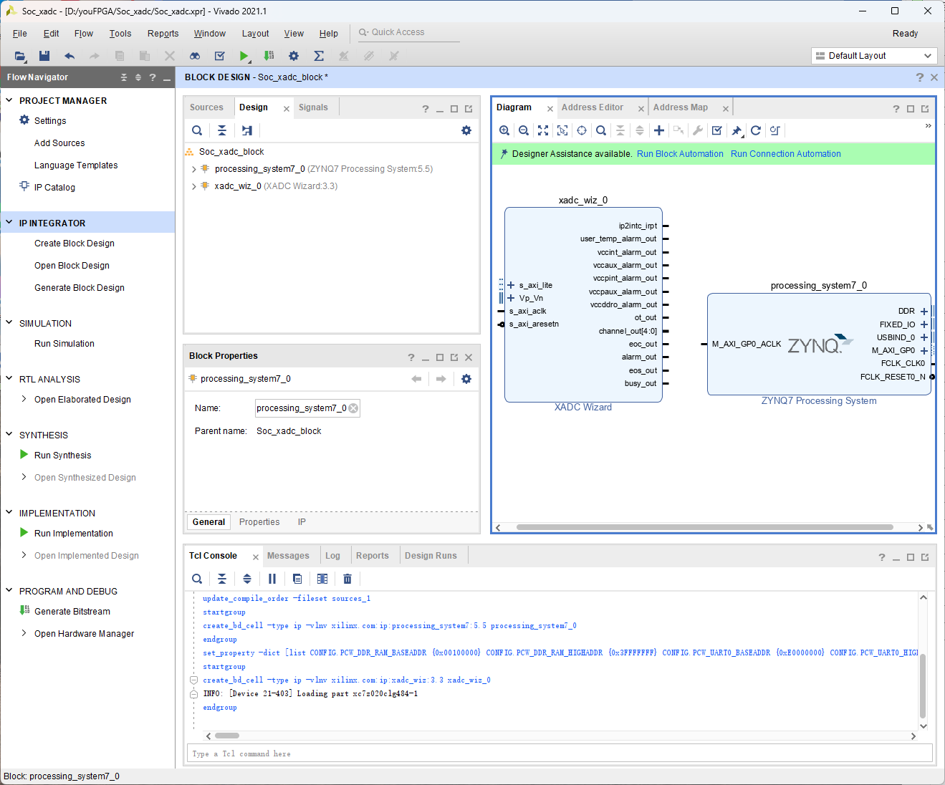Open Block Properties settings gear
This screenshot has height=785, width=945.
(x=466, y=379)
